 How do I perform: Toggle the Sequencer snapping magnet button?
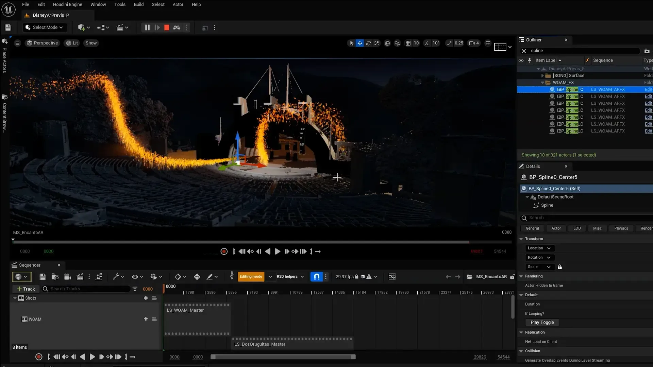316,277
